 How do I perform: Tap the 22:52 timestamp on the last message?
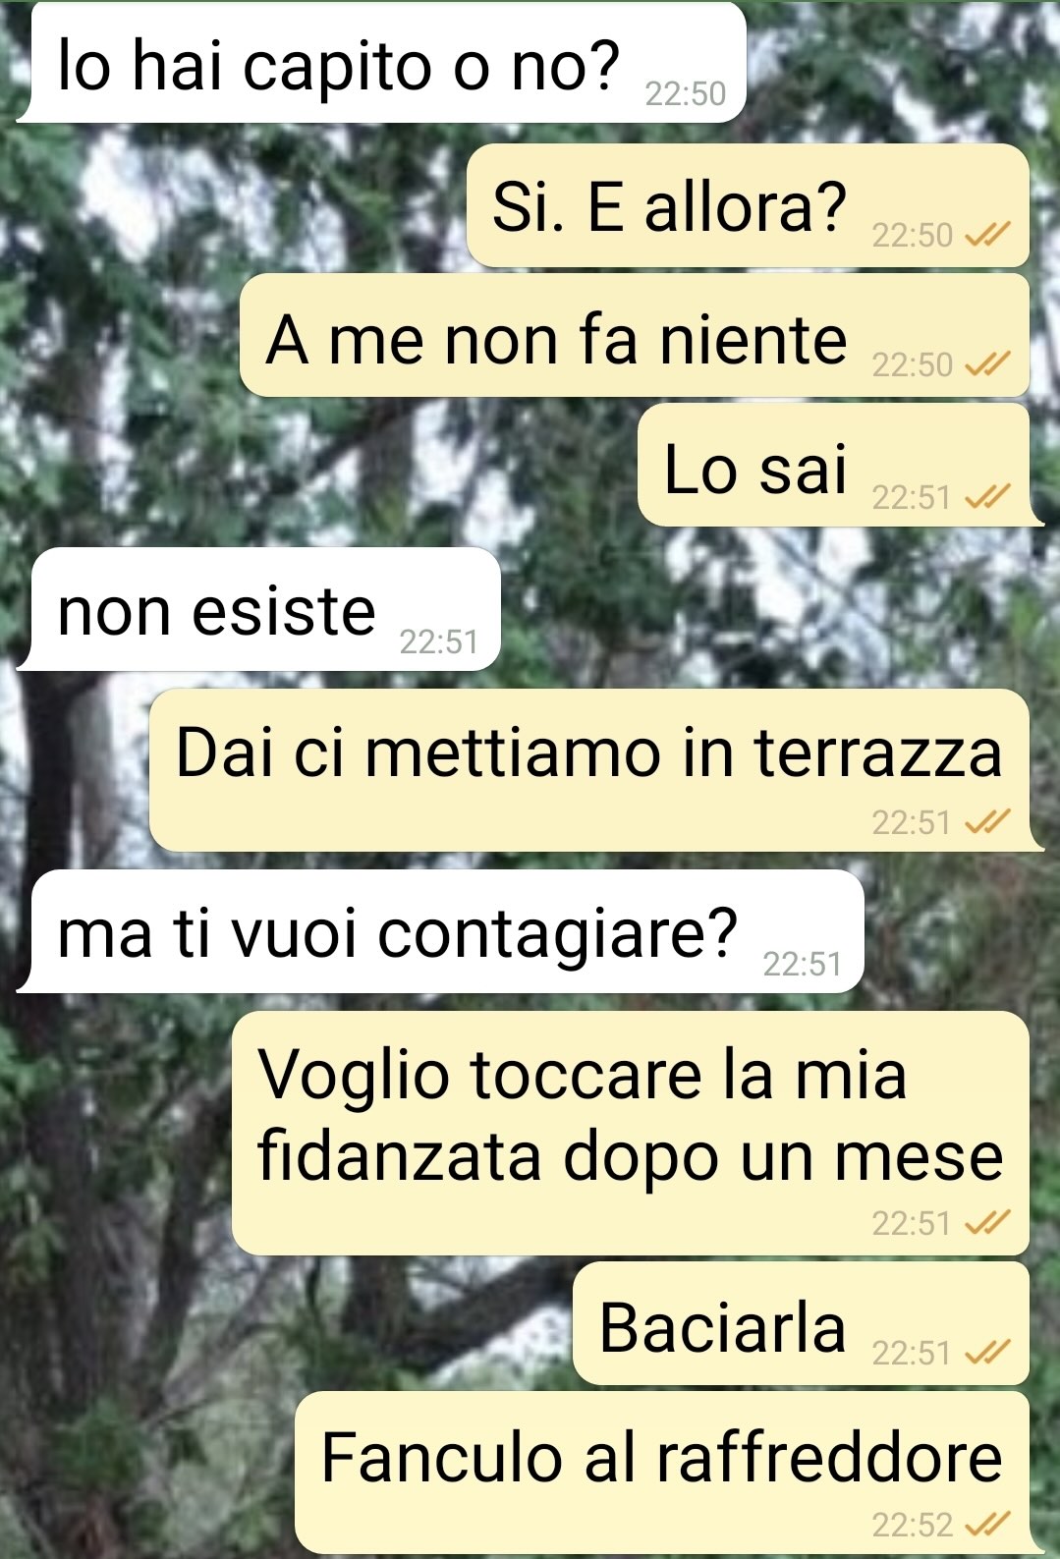coord(913,1524)
